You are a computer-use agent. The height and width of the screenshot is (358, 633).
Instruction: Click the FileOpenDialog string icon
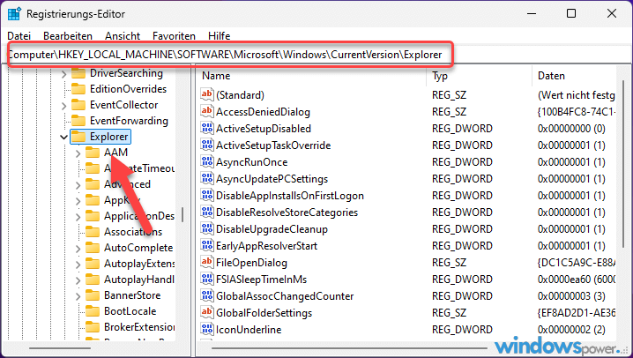(206, 263)
